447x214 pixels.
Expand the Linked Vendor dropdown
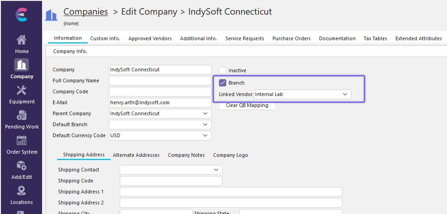pyautogui.click(x=345, y=94)
